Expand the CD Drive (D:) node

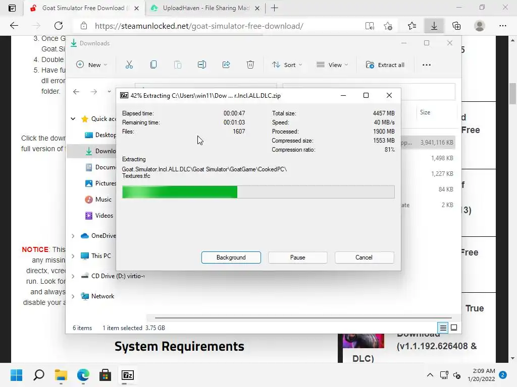coord(73,276)
